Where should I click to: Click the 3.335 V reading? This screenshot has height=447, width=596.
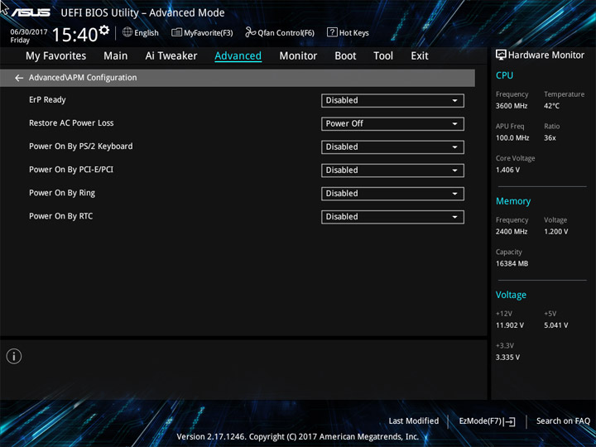coord(507,358)
